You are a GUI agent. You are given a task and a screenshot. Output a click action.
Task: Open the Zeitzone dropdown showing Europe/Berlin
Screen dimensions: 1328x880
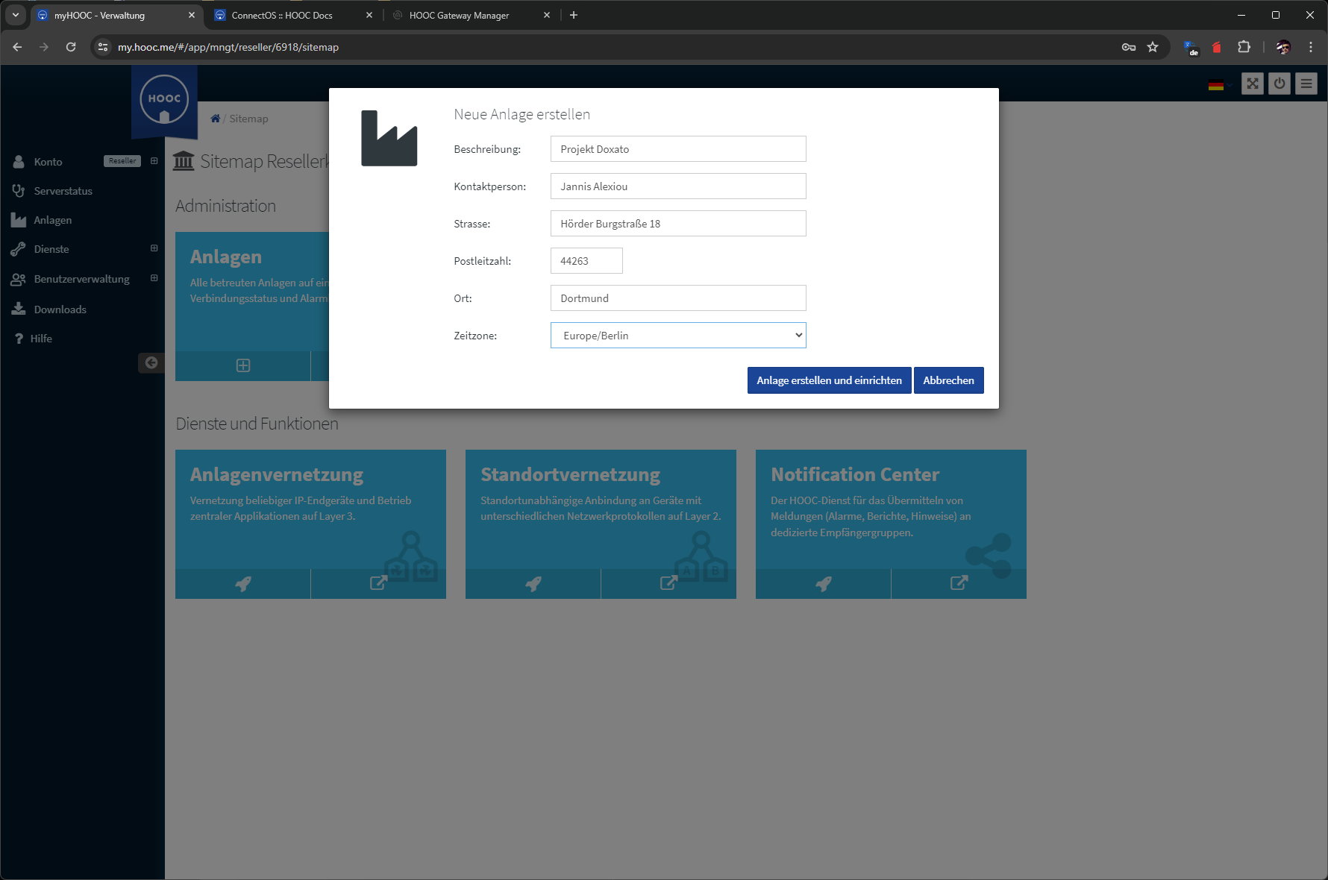click(677, 335)
